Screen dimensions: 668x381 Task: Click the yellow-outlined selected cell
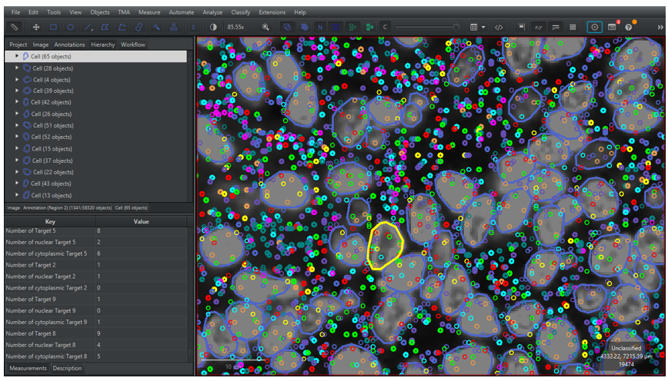[385, 246]
